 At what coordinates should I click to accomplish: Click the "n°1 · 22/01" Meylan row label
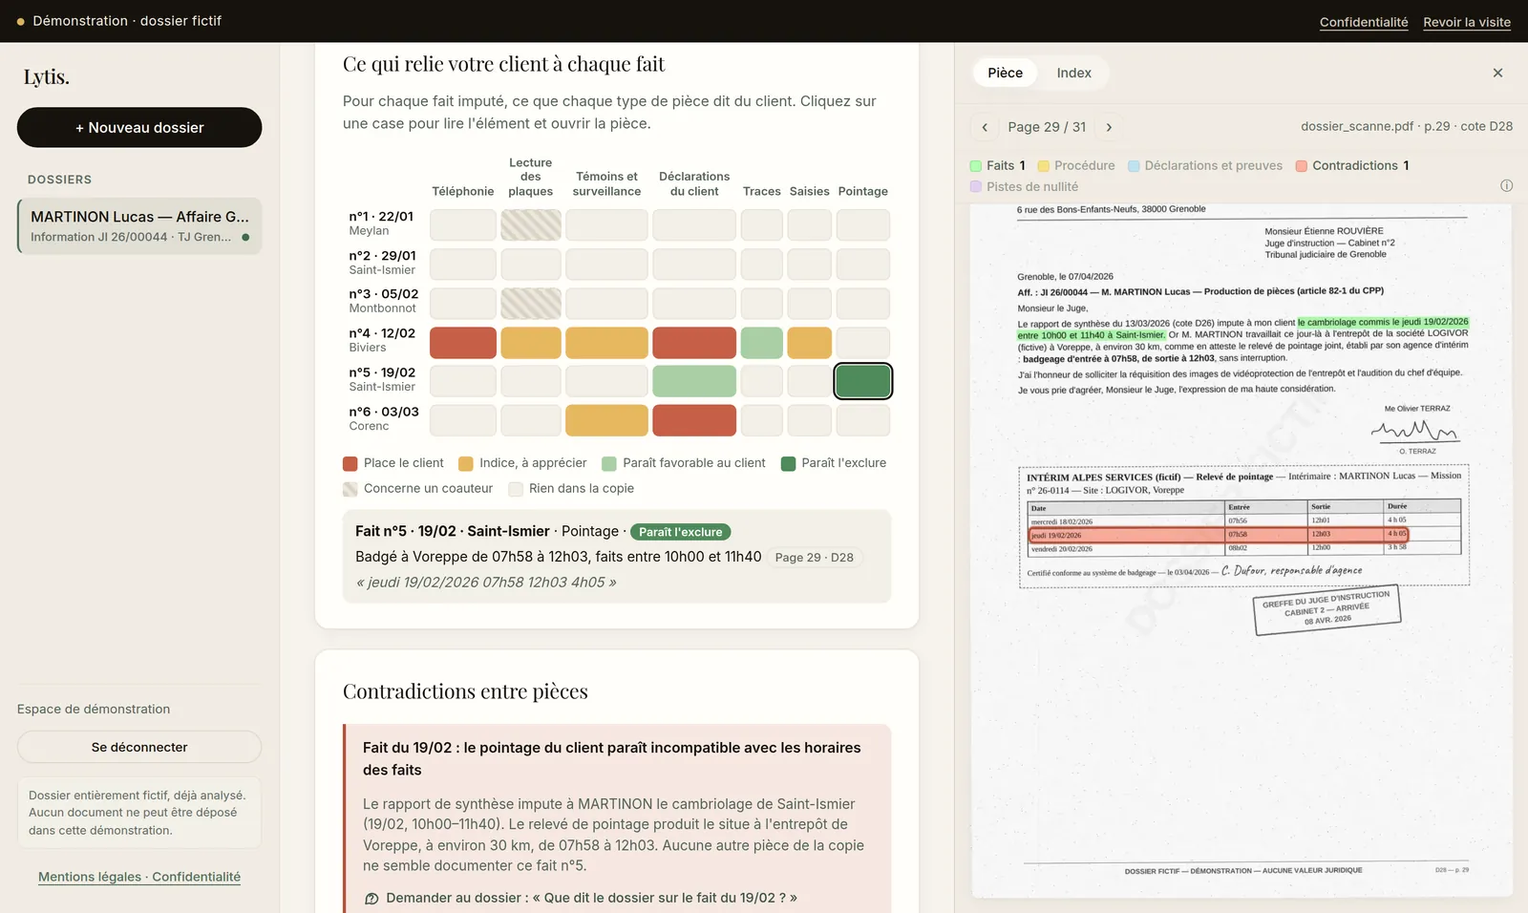click(x=382, y=223)
